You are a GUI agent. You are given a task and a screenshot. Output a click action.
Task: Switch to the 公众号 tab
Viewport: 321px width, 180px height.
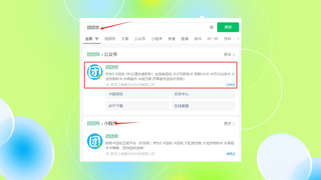[140, 39]
